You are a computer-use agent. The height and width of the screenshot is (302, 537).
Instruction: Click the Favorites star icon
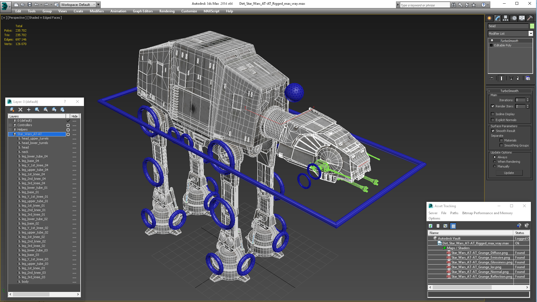click(474, 5)
